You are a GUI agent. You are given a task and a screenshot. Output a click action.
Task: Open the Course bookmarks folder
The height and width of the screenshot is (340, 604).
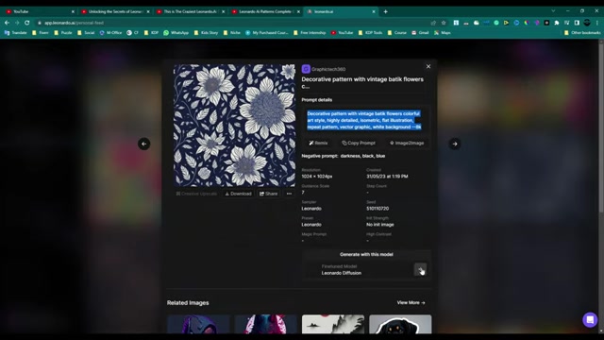pos(396,33)
